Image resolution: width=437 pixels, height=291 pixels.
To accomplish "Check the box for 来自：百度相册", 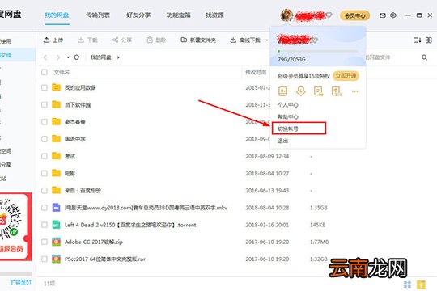I will pyautogui.click(x=45, y=191).
